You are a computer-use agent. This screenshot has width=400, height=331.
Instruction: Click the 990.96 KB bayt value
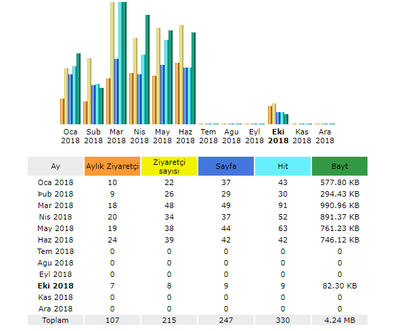pyautogui.click(x=340, y=205)
